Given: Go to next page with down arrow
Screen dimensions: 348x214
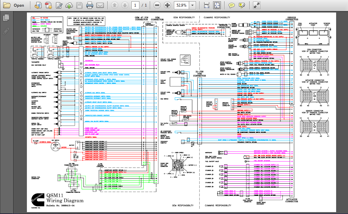Looking at the screenshot, I should [125, 5].
